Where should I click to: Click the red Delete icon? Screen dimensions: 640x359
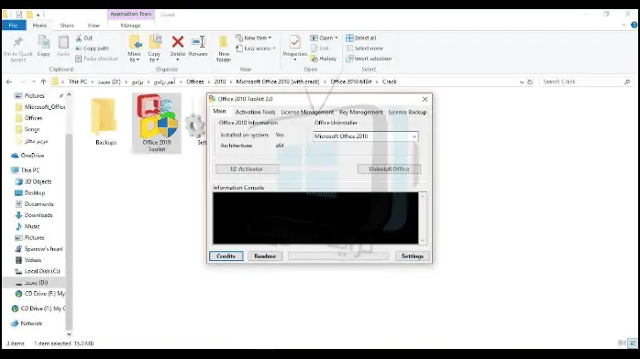pos(178,41)
